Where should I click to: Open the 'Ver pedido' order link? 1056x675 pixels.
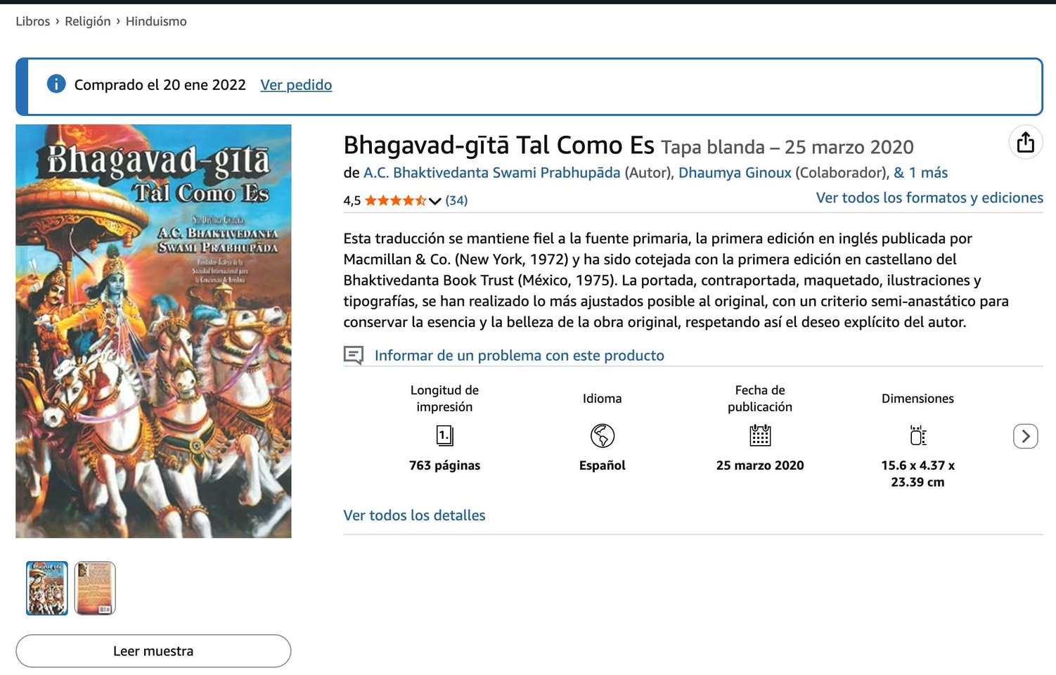(296, 84)
